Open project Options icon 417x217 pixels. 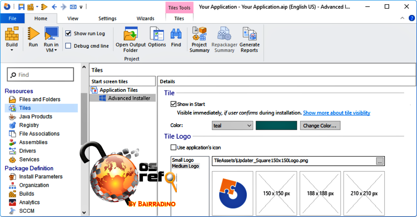click(x=157, y=34)
